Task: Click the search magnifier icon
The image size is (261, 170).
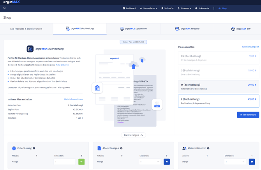Action: (5, 8)
